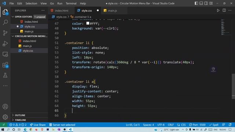Click Ln 65, Col 5 position indicator
The image size is (235, 132).
click(x=133, y=125)
